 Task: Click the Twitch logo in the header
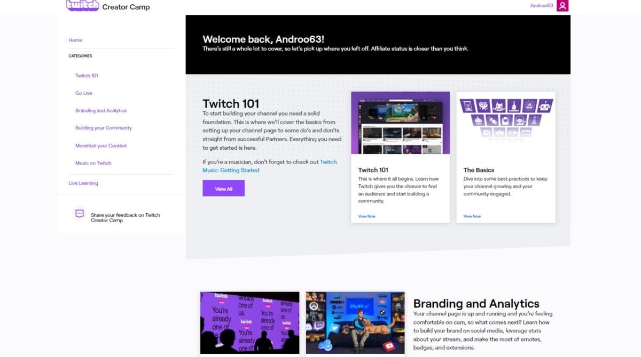pyautogui.click(x=83, y=6)
